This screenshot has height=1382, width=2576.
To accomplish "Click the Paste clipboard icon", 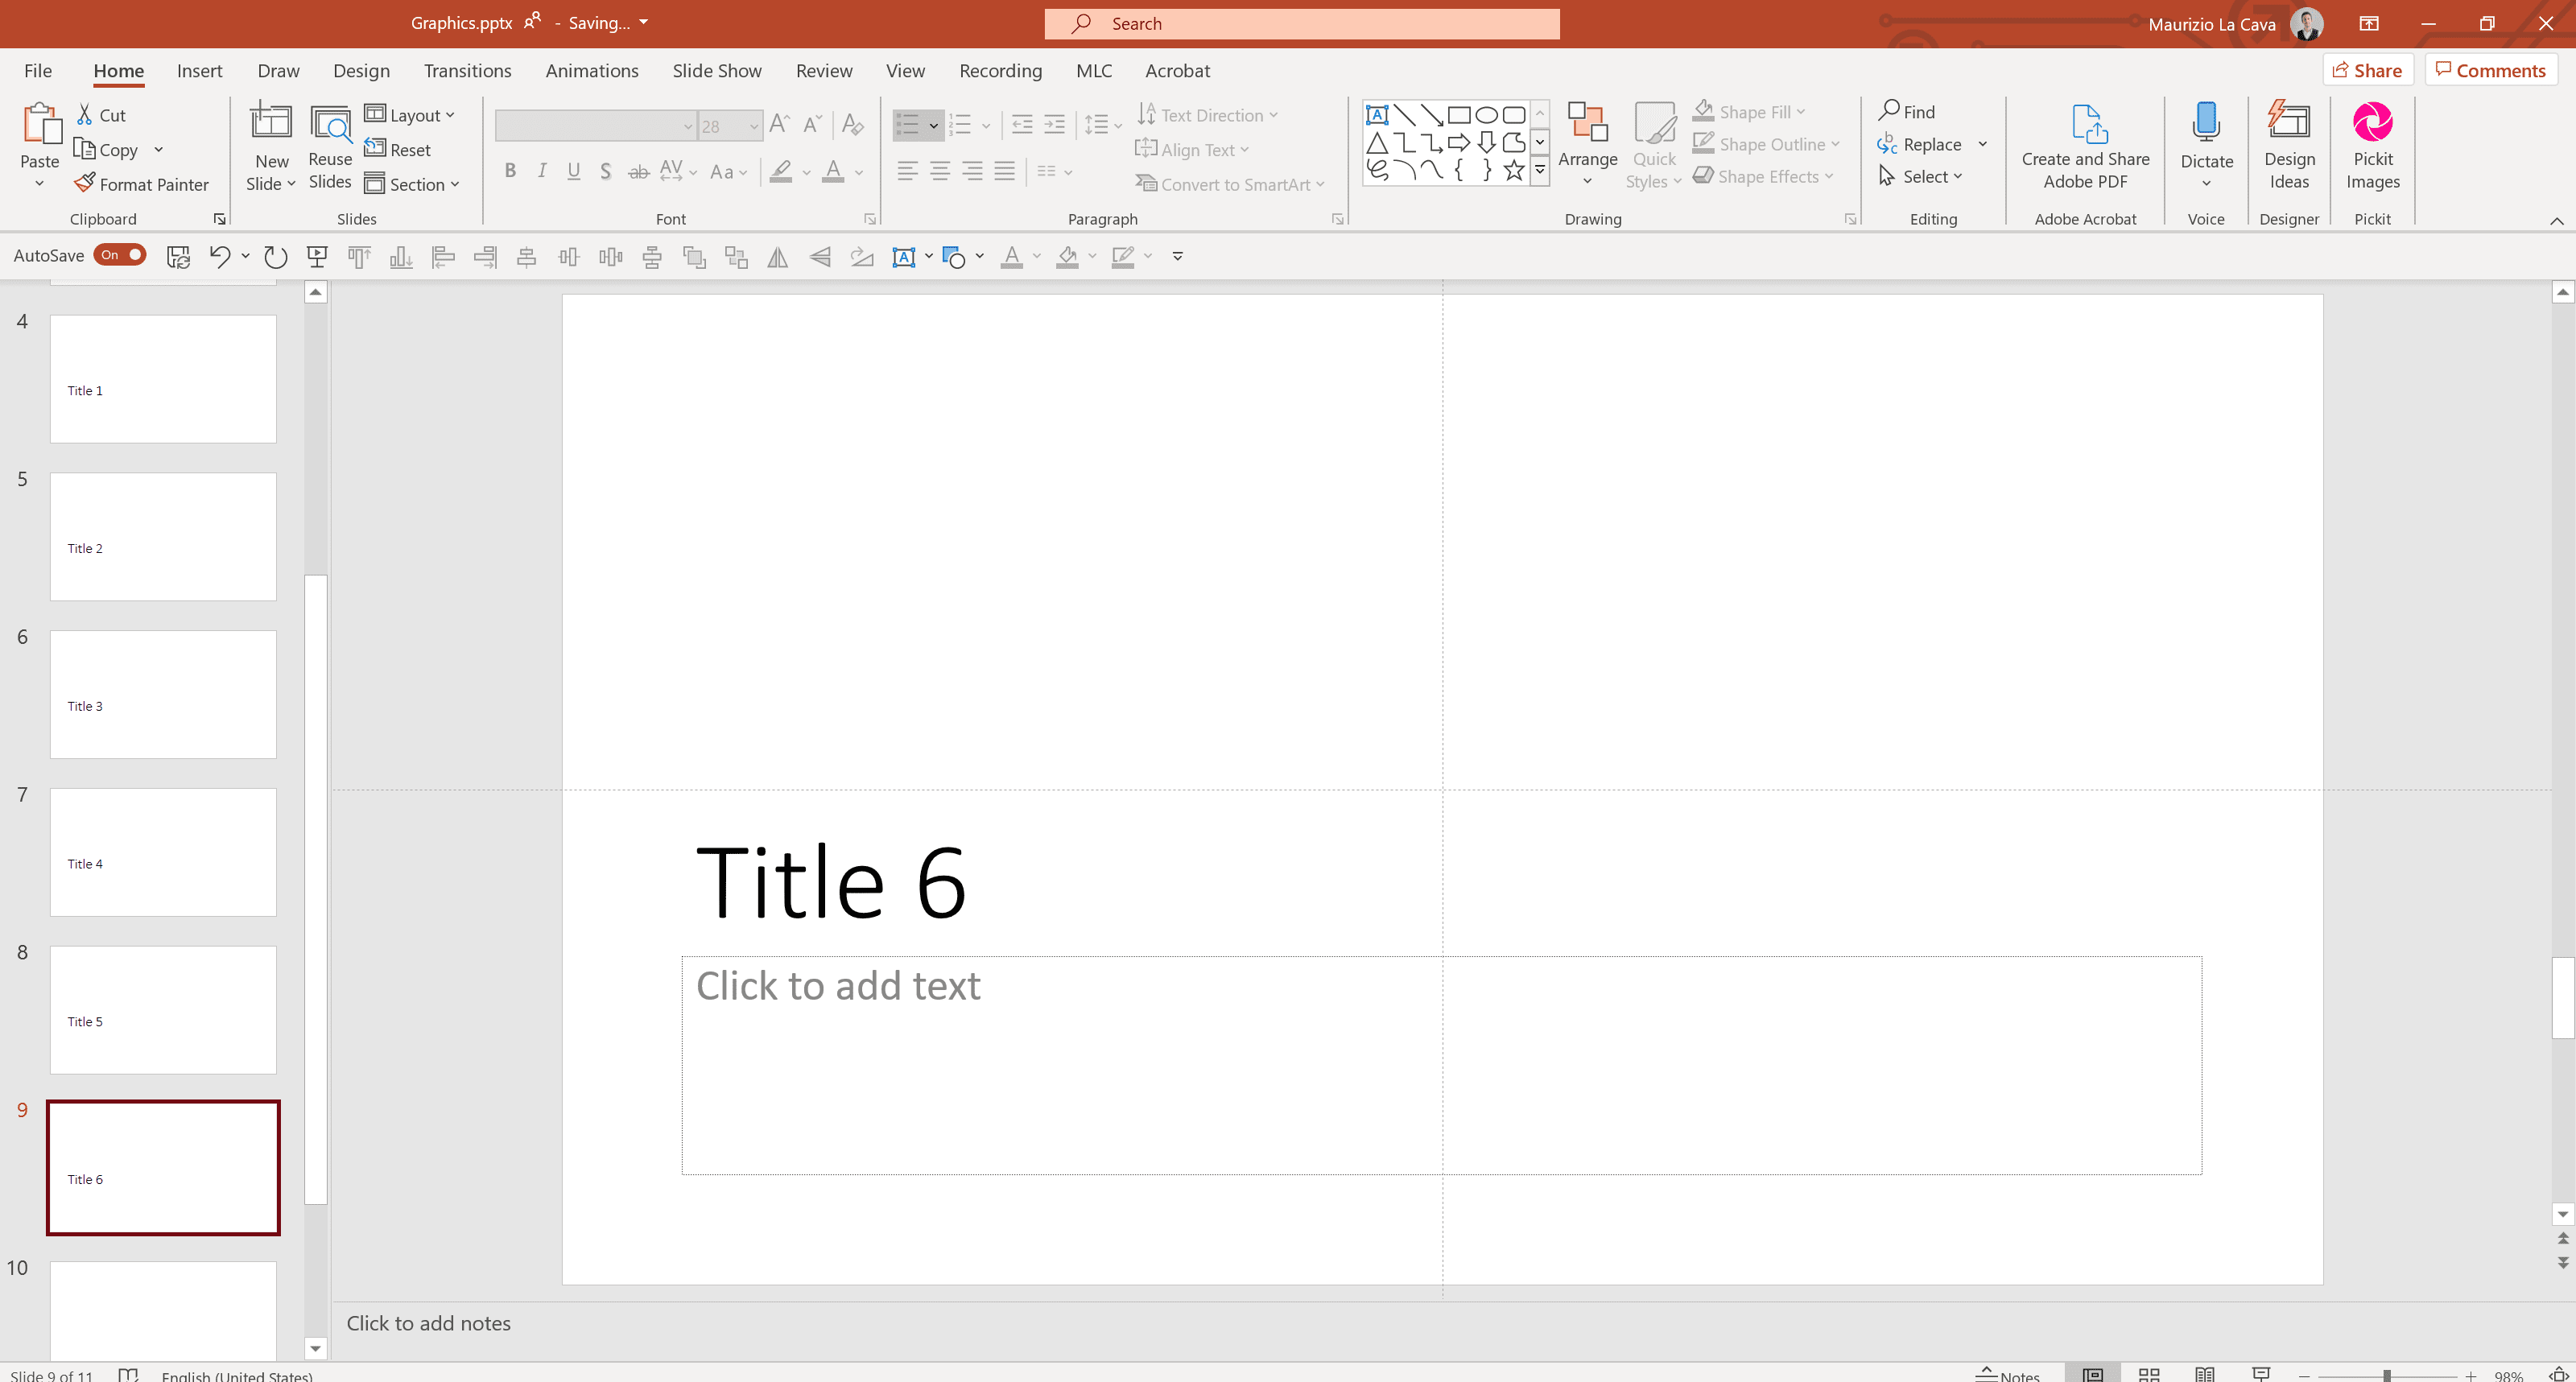I will click(41, 124).
